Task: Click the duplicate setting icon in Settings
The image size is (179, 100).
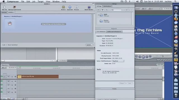Action: [x=107, y=10]
